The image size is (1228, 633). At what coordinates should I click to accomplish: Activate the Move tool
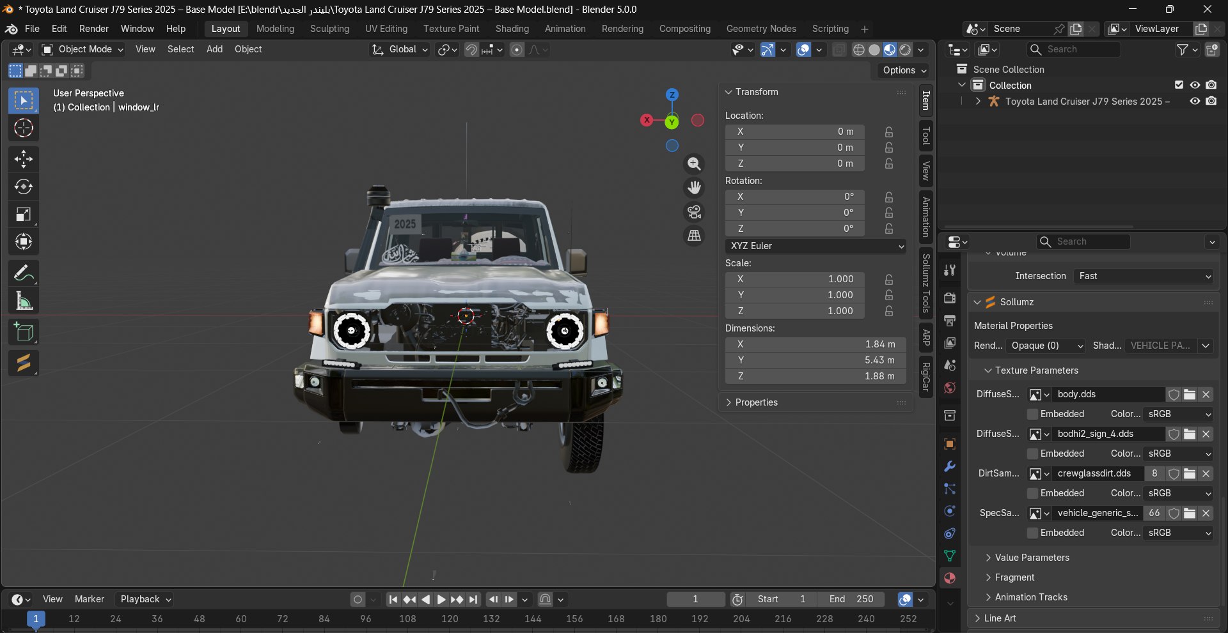[24, 158]
